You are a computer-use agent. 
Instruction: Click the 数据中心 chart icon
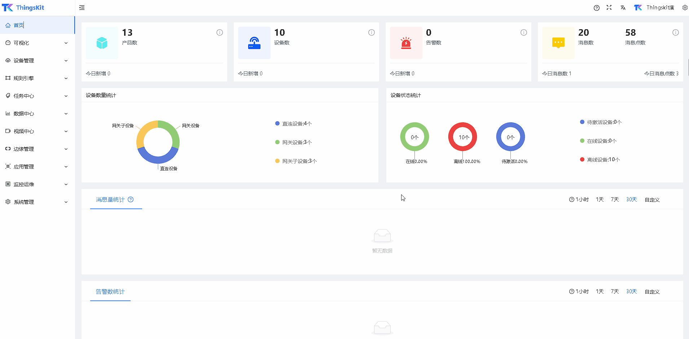[8, 114]
